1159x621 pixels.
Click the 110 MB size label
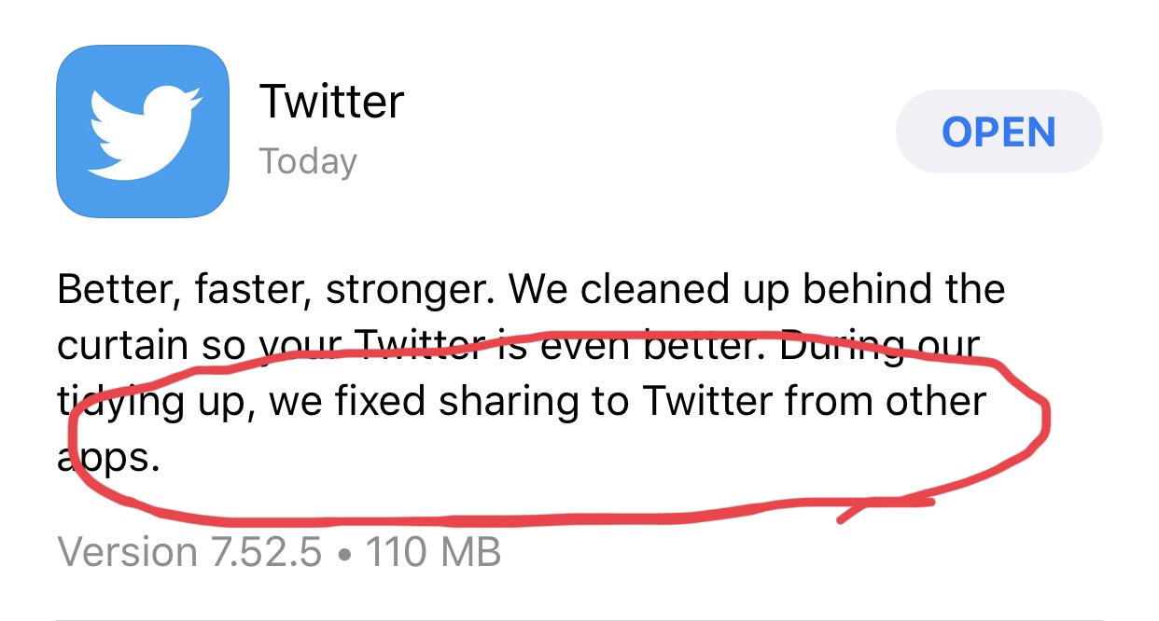coord(433,552)
